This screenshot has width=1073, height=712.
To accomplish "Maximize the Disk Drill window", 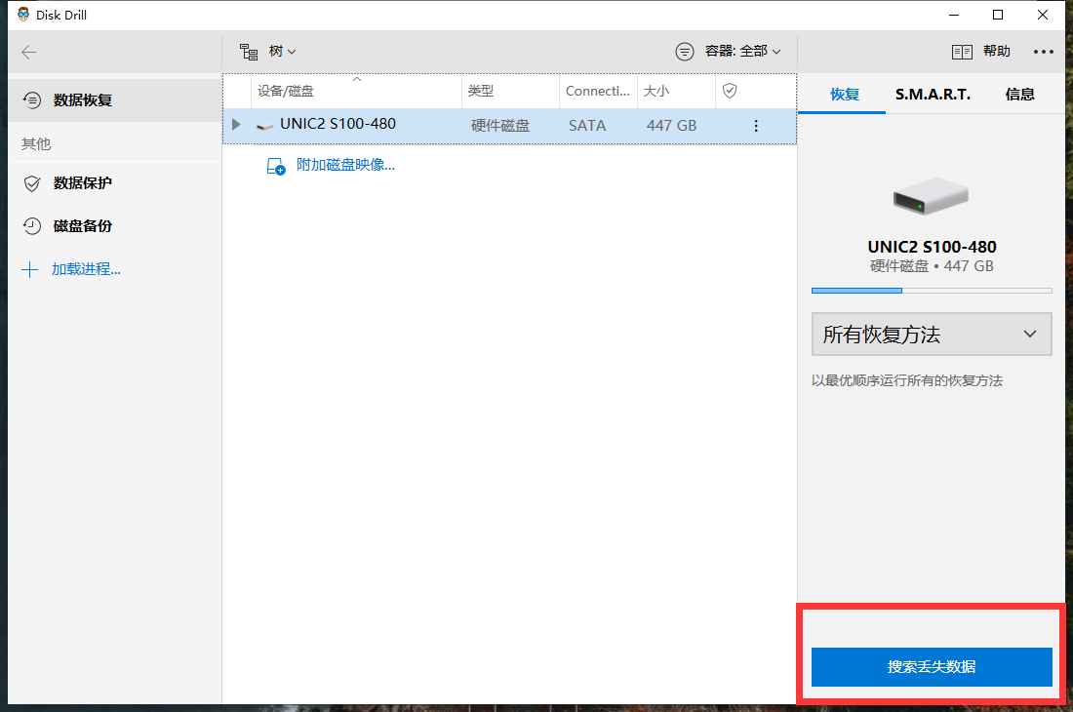I will click(998, 15).
